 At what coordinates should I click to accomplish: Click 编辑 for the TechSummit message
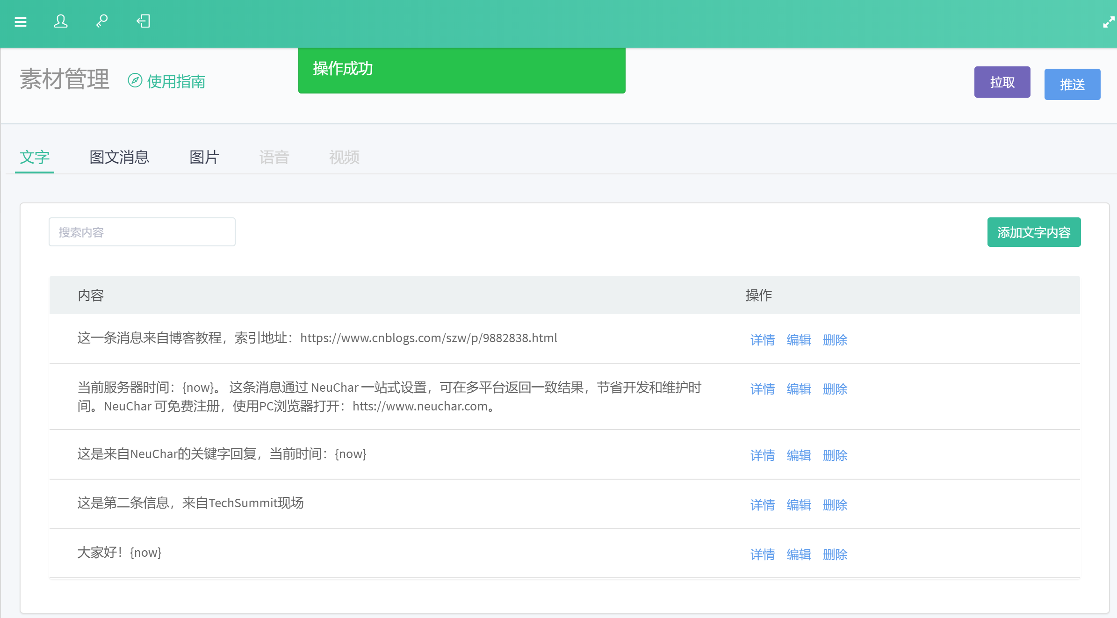coord(799,505)
